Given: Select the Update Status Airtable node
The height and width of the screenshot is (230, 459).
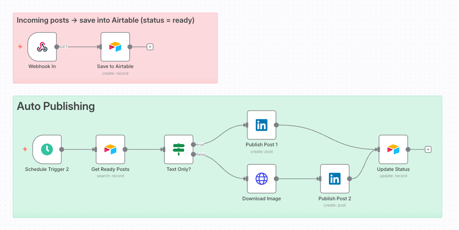Looking at the screenshot, I should pyautogui.click(x=393, y=149).
